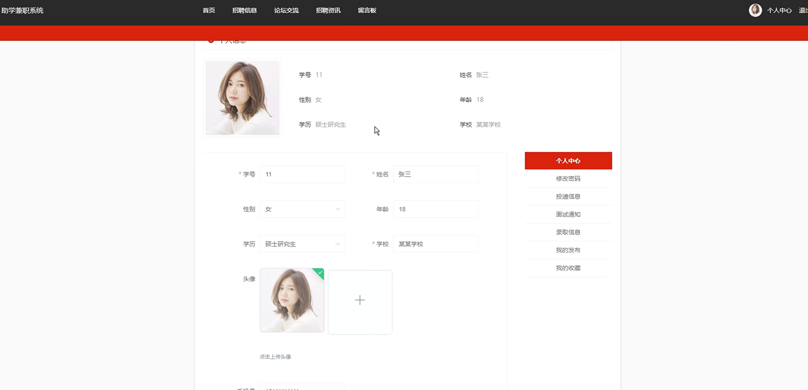Click the 姓名 input field containing 张三
The width and height of the screenshot is (808, 390).
436,174
